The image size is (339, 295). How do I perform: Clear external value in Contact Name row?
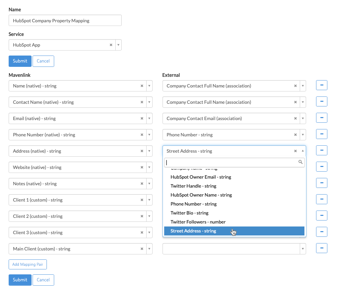point(295,102)
